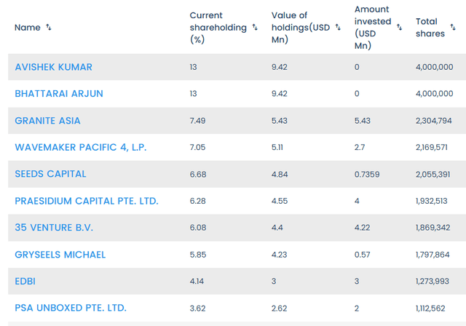Open BHATTARAI ARJUN shareholder profile

coord(58,94)
